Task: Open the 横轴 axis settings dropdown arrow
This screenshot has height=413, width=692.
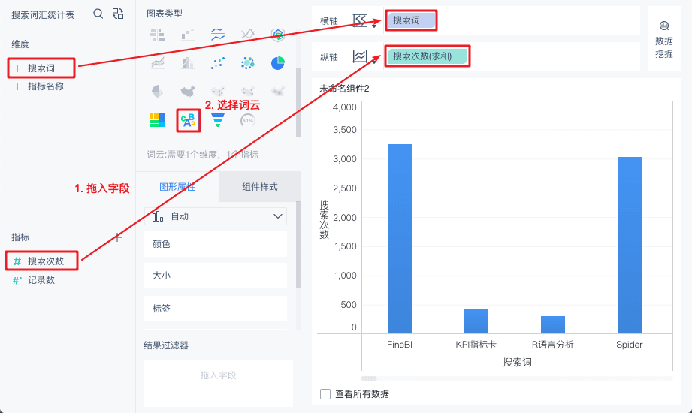Action: coord(374,26)
